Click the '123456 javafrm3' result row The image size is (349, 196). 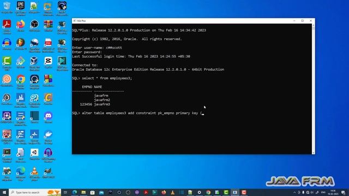tap(95, 104)
